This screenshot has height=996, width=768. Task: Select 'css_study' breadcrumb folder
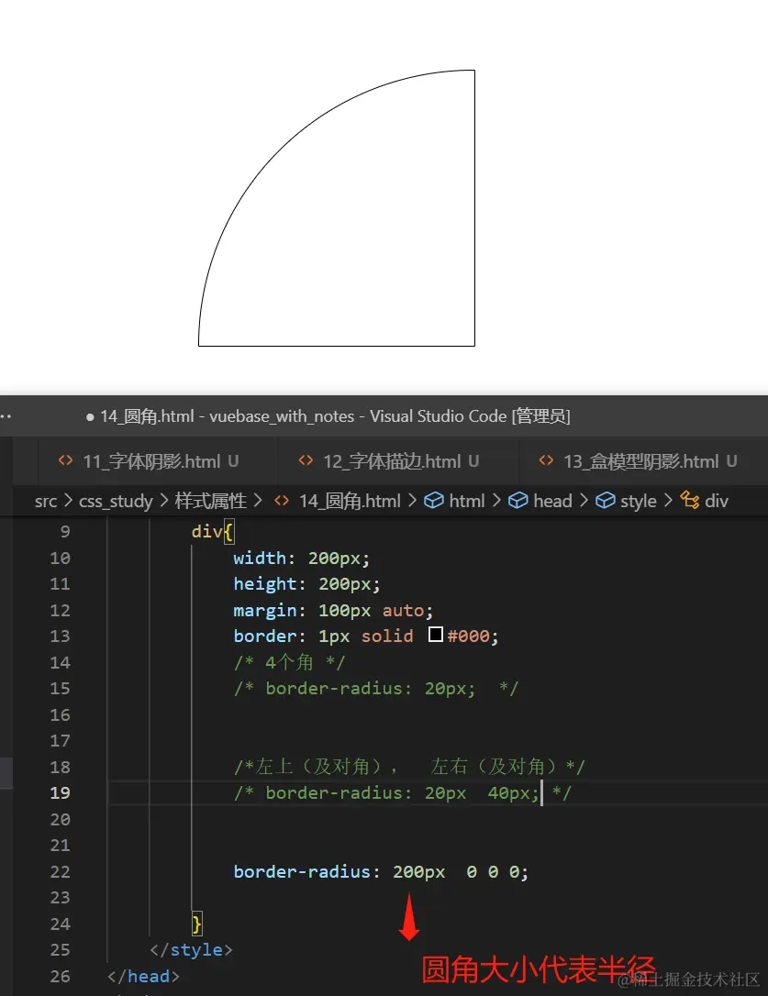[116, 501]
